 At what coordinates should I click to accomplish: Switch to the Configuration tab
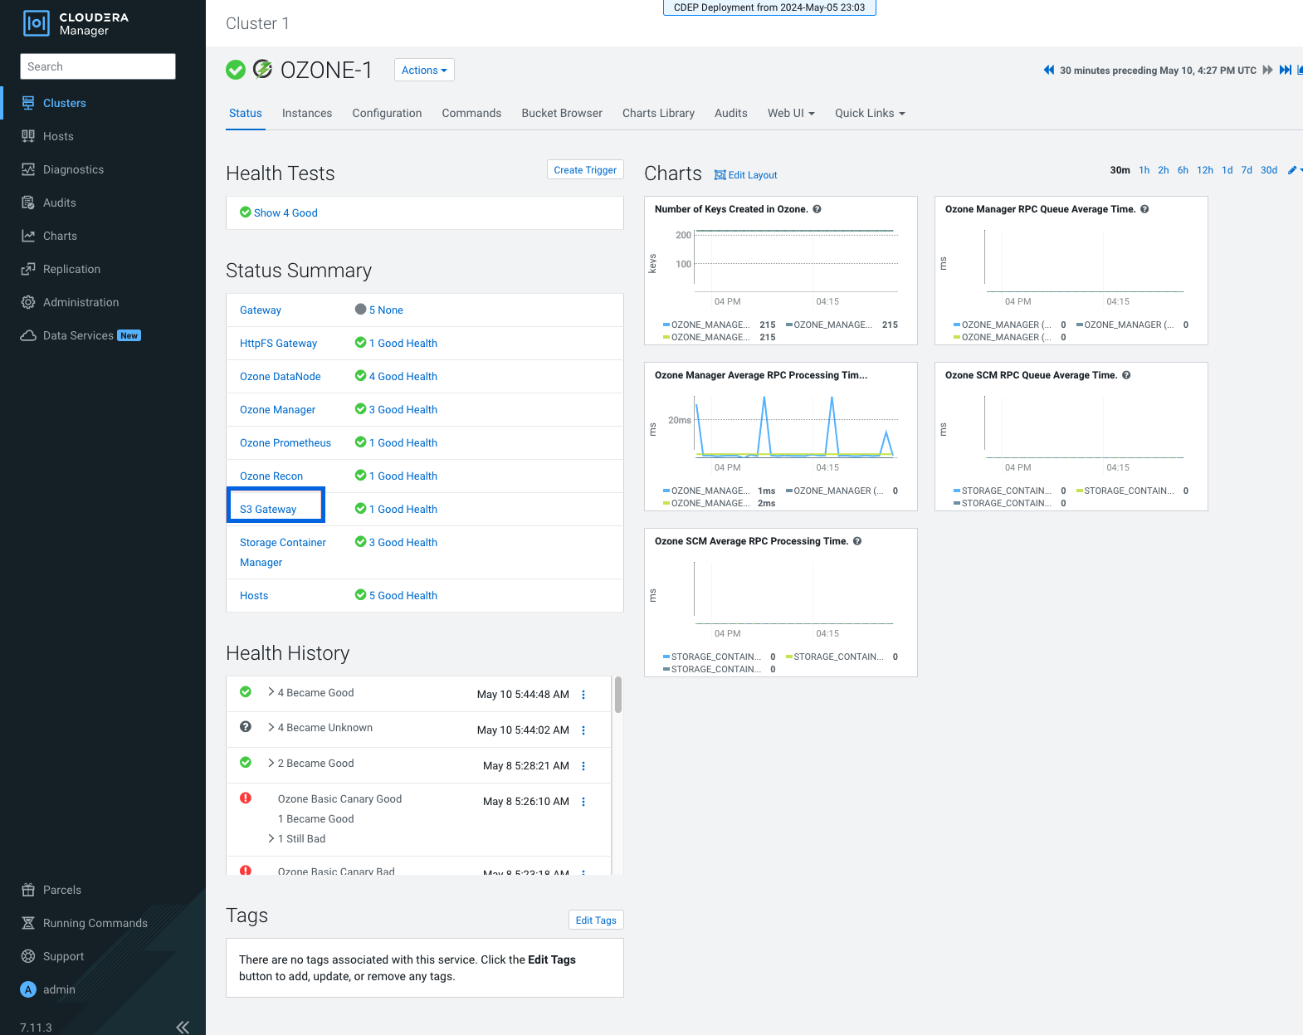click(x=387, y=114)
